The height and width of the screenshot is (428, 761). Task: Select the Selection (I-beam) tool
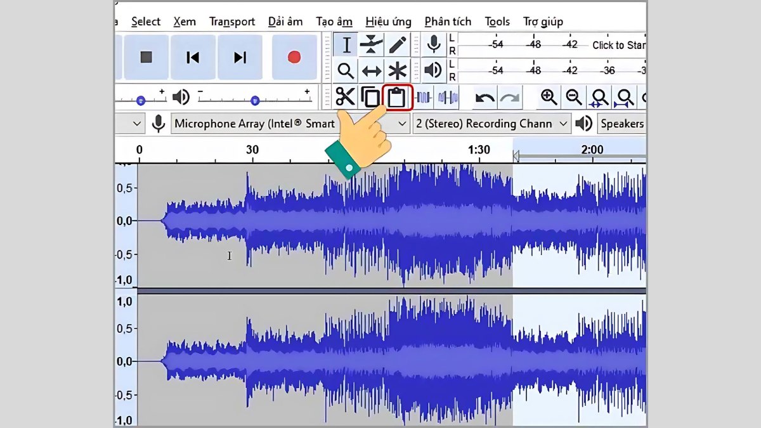346,45
